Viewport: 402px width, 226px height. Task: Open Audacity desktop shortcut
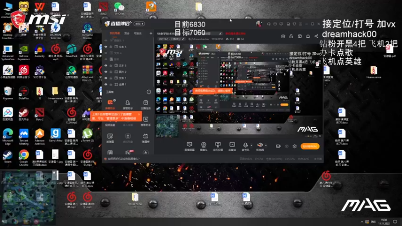click(40, 51)
